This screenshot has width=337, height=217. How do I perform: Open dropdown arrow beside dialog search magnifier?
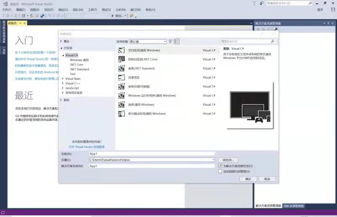276,41
